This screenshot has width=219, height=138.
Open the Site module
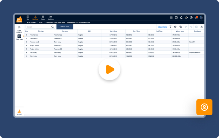pyautogui.click(x=28, y=18)
